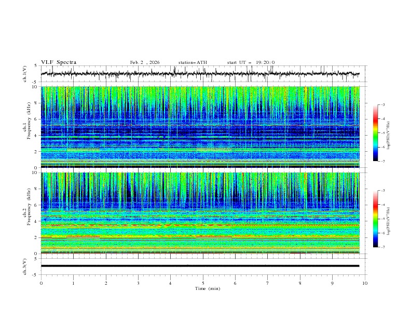Click the "-4" label on ch.2 color bar
Image resolution: width=411 pixels, height=318 pixels.
click(382, 205)
